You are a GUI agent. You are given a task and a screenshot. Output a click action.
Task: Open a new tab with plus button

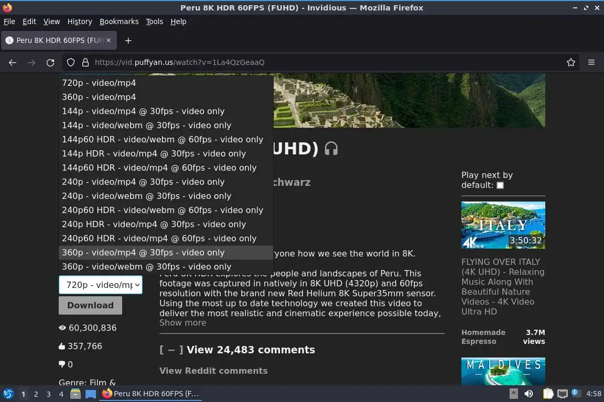click(128, 40)
